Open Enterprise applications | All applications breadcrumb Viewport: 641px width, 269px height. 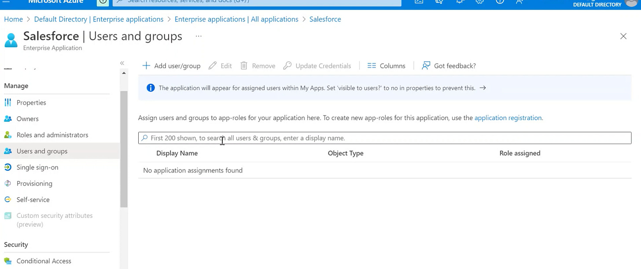pyautogui.click(x=236, y=19)
